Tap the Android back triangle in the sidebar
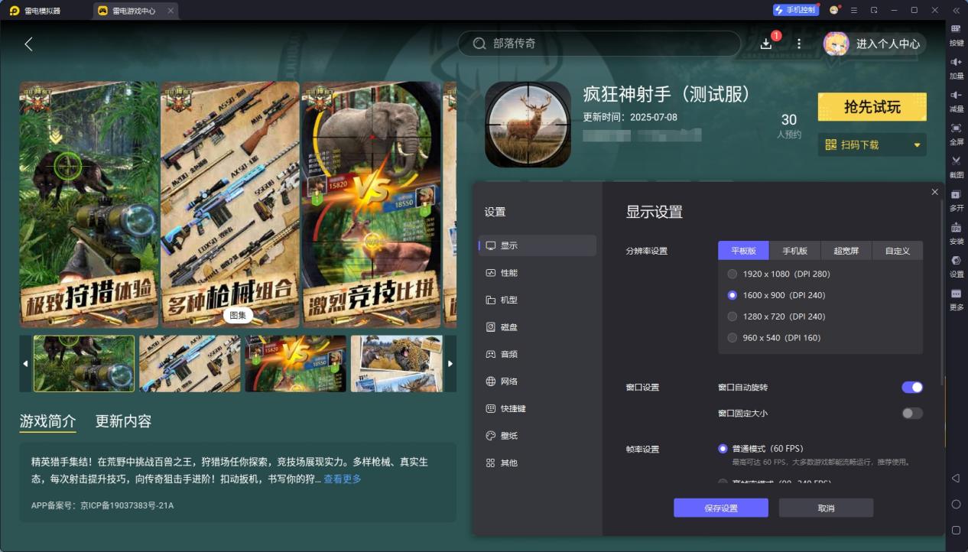The width and height of the screenshot is (968, 552). [x=956, y=478]
